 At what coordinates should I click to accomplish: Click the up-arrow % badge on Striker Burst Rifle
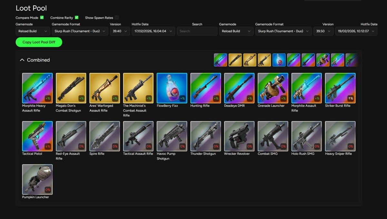[x=351, y=98]
